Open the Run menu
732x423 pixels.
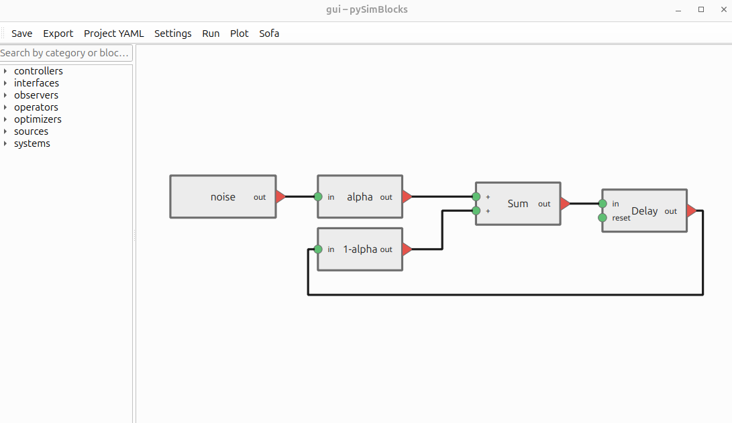click(211, 33)
